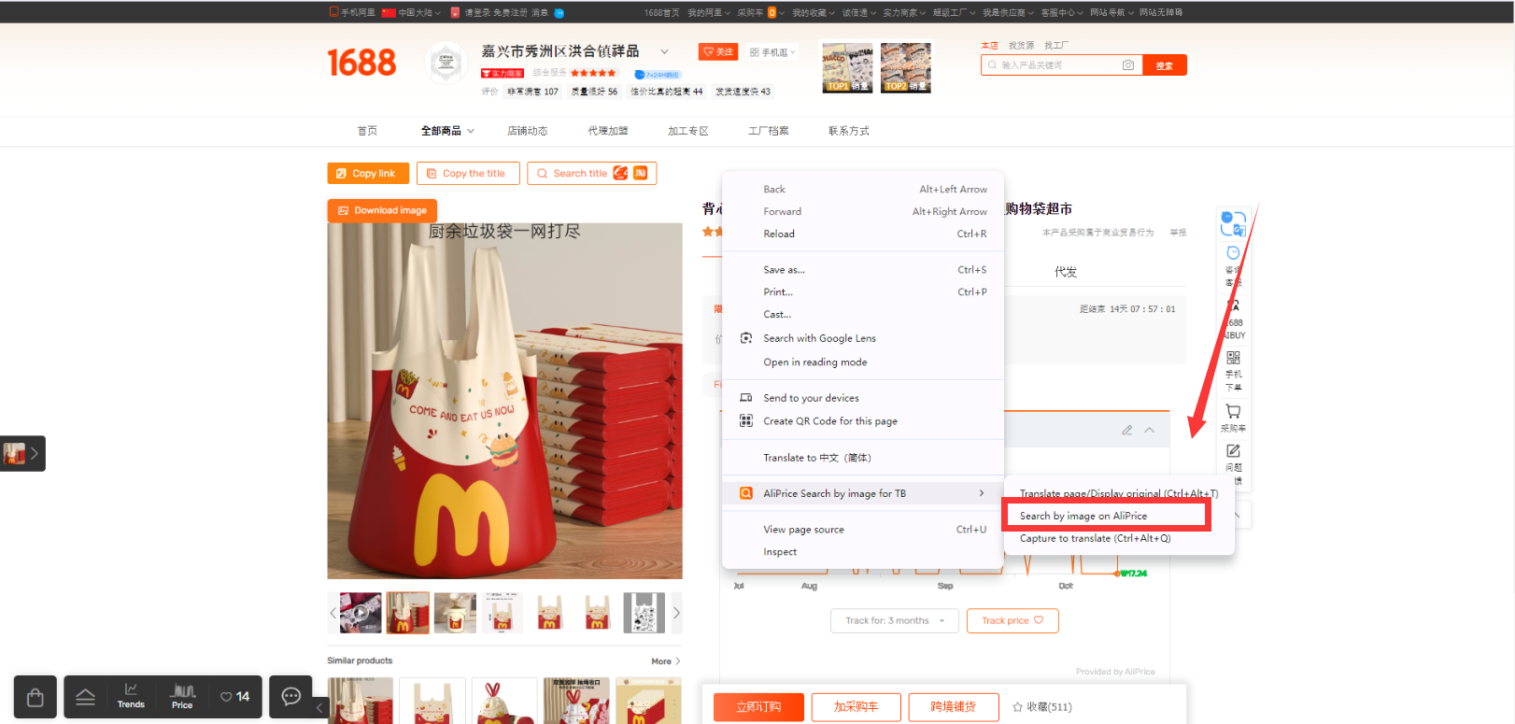
Task: Click the Taobao icon beside Search title
Action: (640, 173)
